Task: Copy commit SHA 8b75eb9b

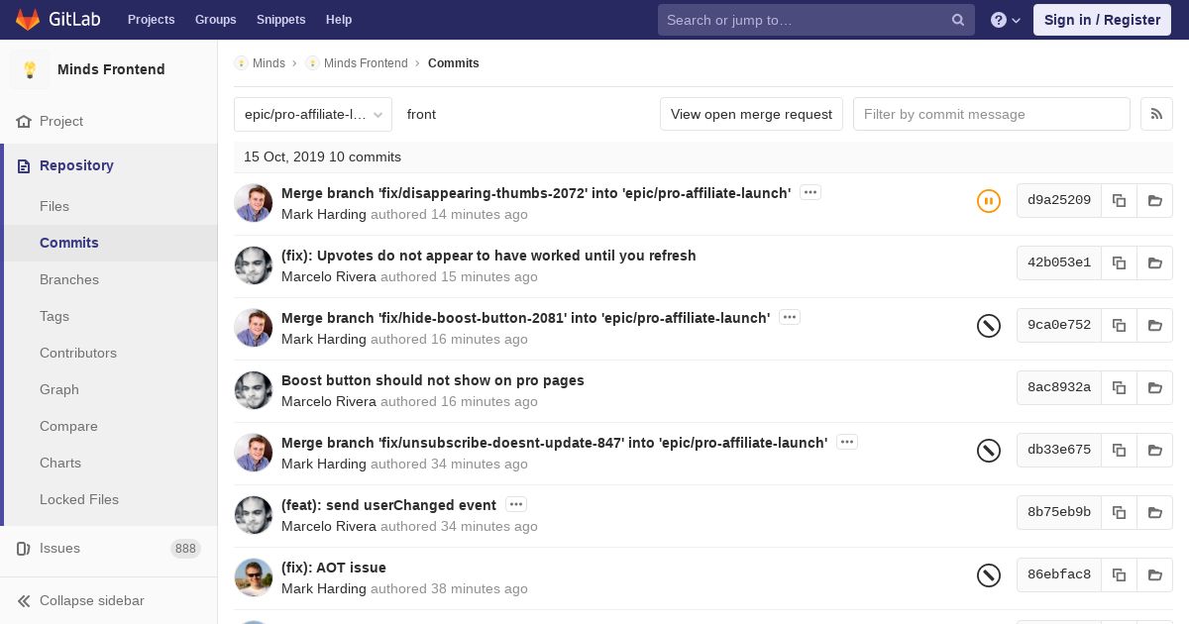Action: pos(1119,512)
